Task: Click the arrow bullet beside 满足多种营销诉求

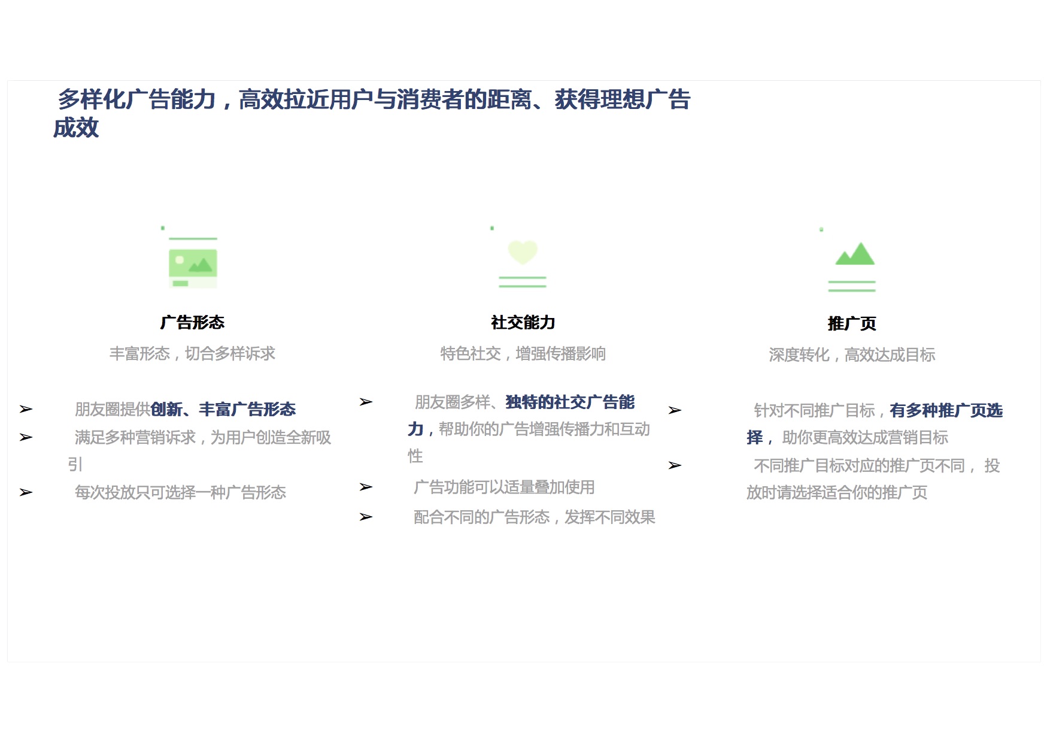Action: click(26, 438)
